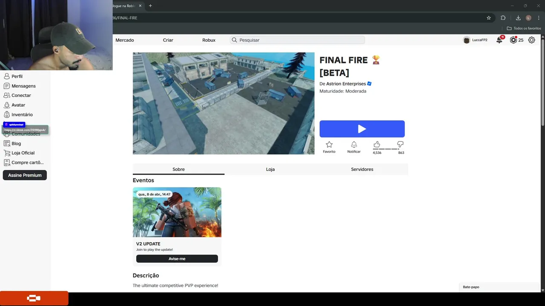
Task: Open Inventário backpack item
Action: (18, 115)
